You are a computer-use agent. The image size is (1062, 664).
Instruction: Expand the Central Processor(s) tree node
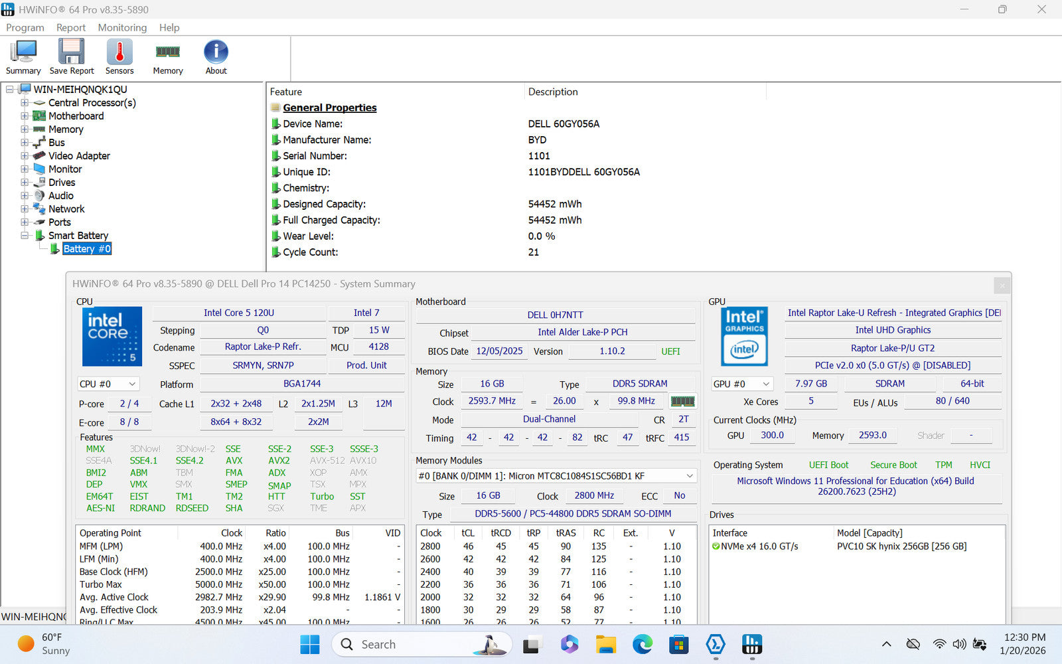25,103
